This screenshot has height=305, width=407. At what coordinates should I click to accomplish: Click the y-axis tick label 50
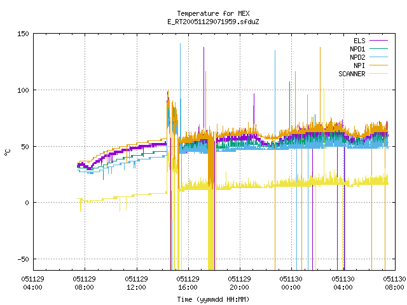[x=25, y=147]
